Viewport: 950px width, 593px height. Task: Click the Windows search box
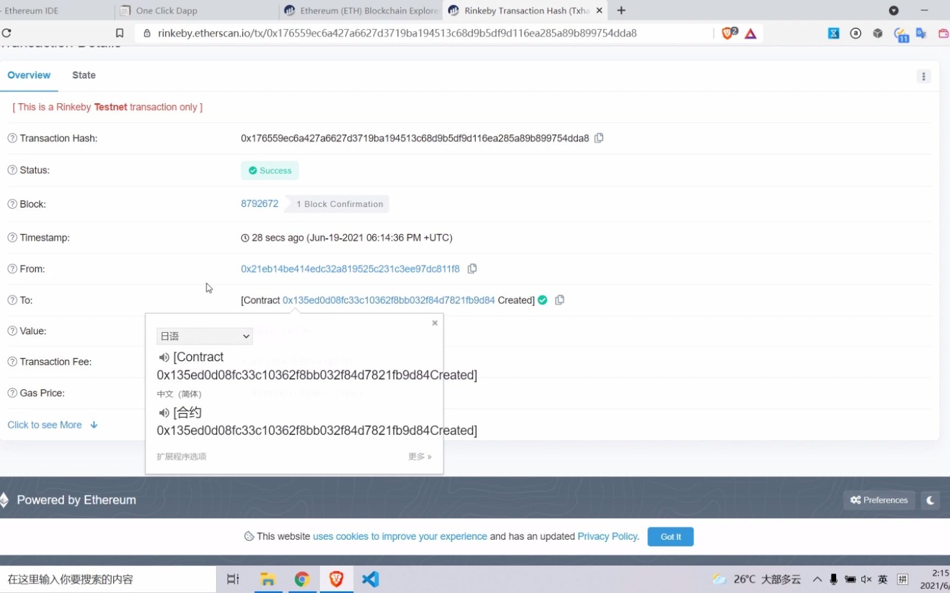point(108,579)
